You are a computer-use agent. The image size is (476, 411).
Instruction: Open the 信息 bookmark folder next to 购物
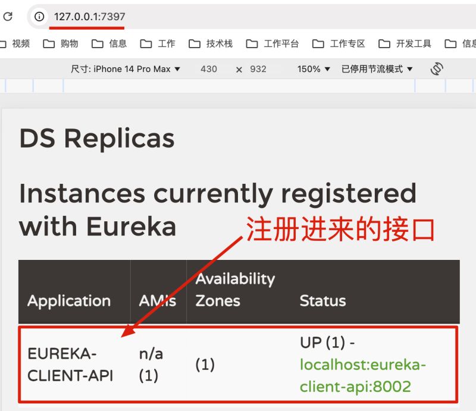[x=109, y=43]
